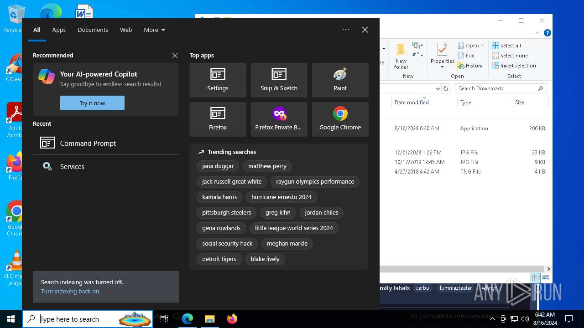Click Type here to search box
Screen dimensions: 584x328
(88, 319)
